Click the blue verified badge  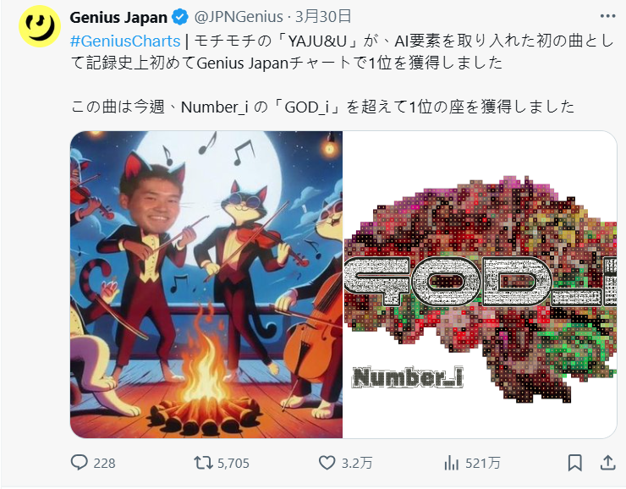[x=179, y=17]
